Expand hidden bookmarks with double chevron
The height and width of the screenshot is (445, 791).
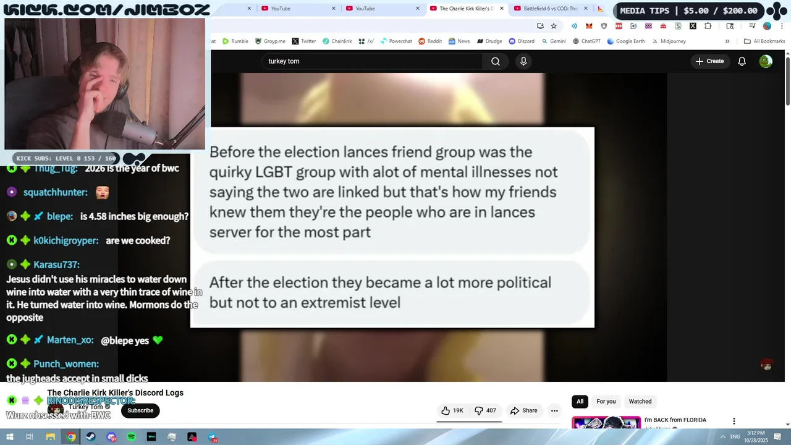tap(727, 41)
